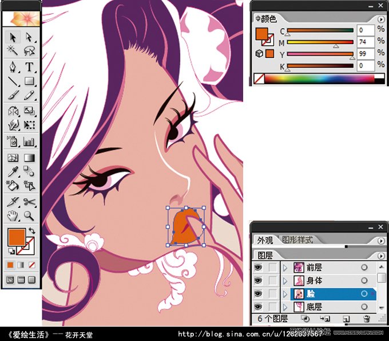The height and width of the screenshot is (341, 389).
Task: Switch to the 图形样式 tab
Action: point(297,240)
